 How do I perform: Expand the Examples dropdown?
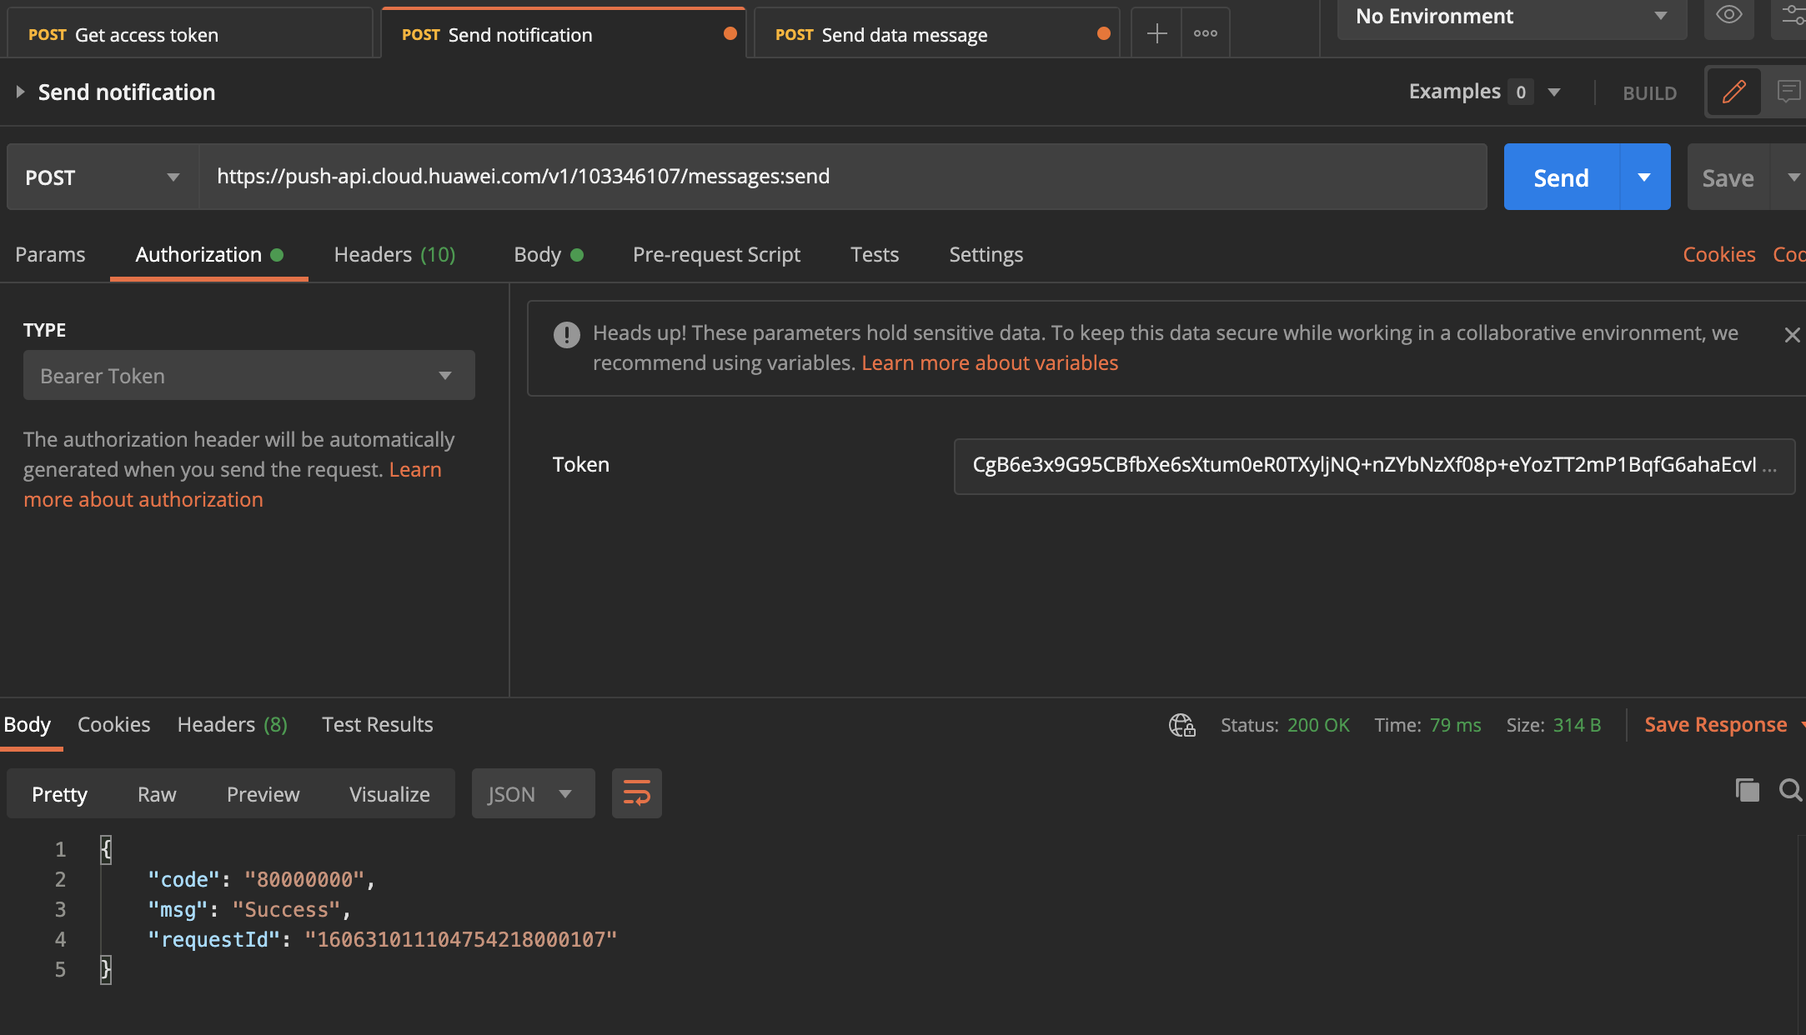point(1554,92)
